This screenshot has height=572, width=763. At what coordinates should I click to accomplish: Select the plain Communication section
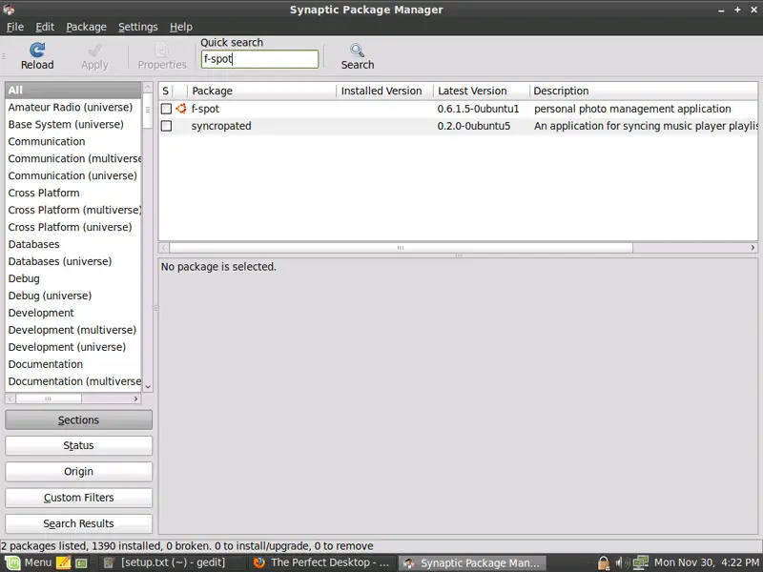coord(73,141)
